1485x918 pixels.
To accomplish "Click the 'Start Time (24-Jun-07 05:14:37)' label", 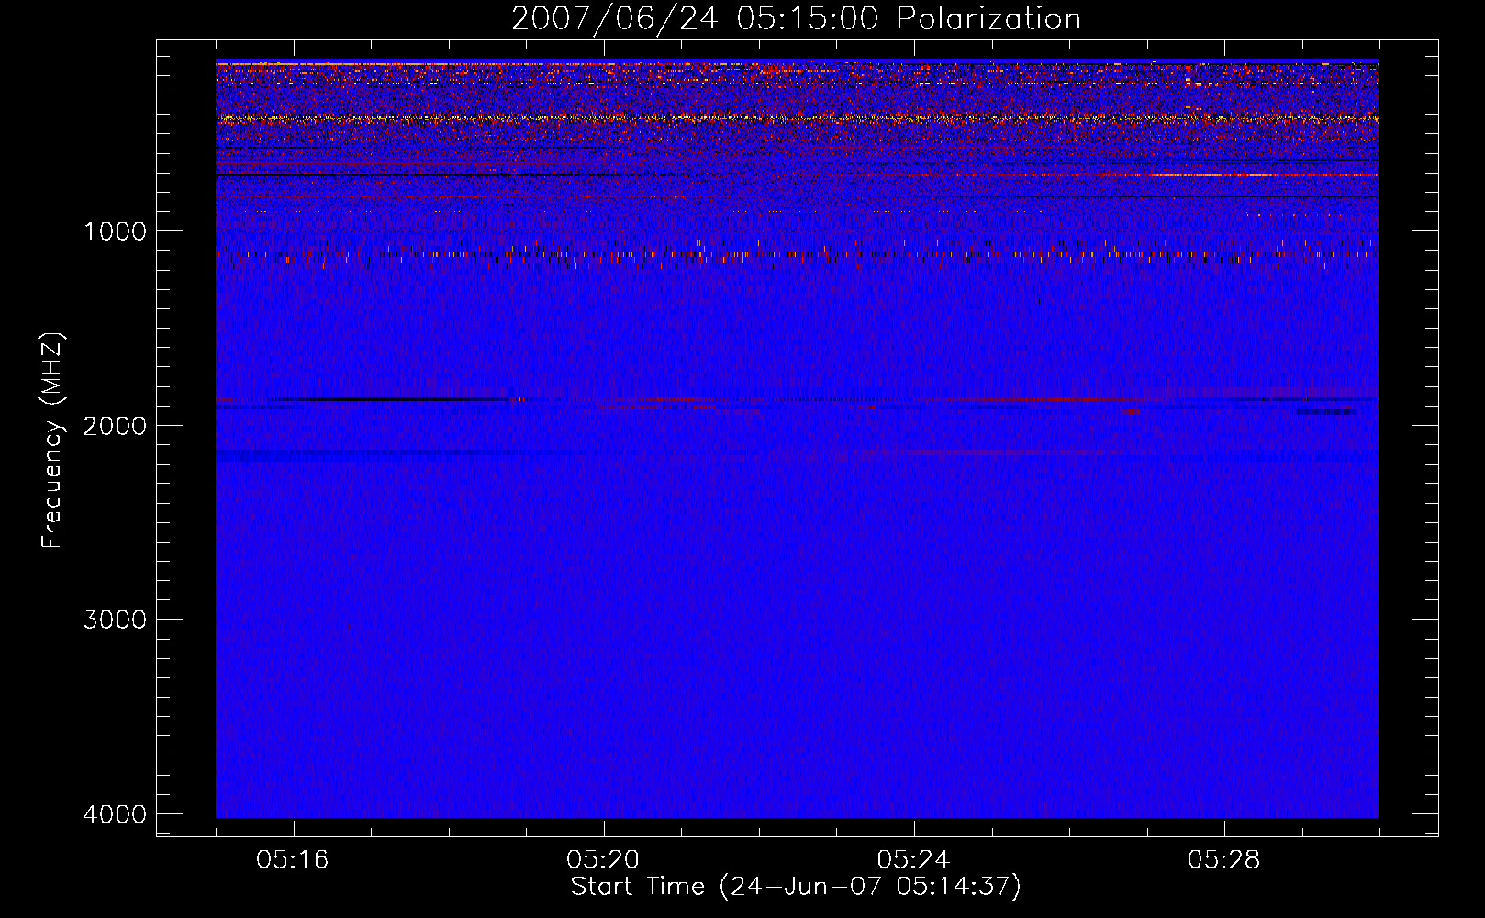I will pos(796,887).
